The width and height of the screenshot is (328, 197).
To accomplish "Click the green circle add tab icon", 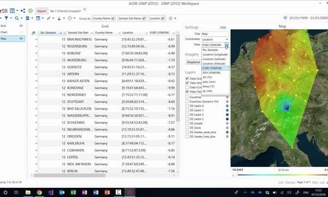I will (31, 11).
